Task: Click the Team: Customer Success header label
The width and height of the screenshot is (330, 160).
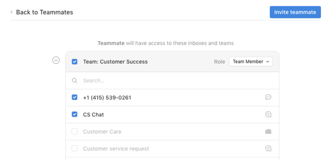Action: click(115, 62)
